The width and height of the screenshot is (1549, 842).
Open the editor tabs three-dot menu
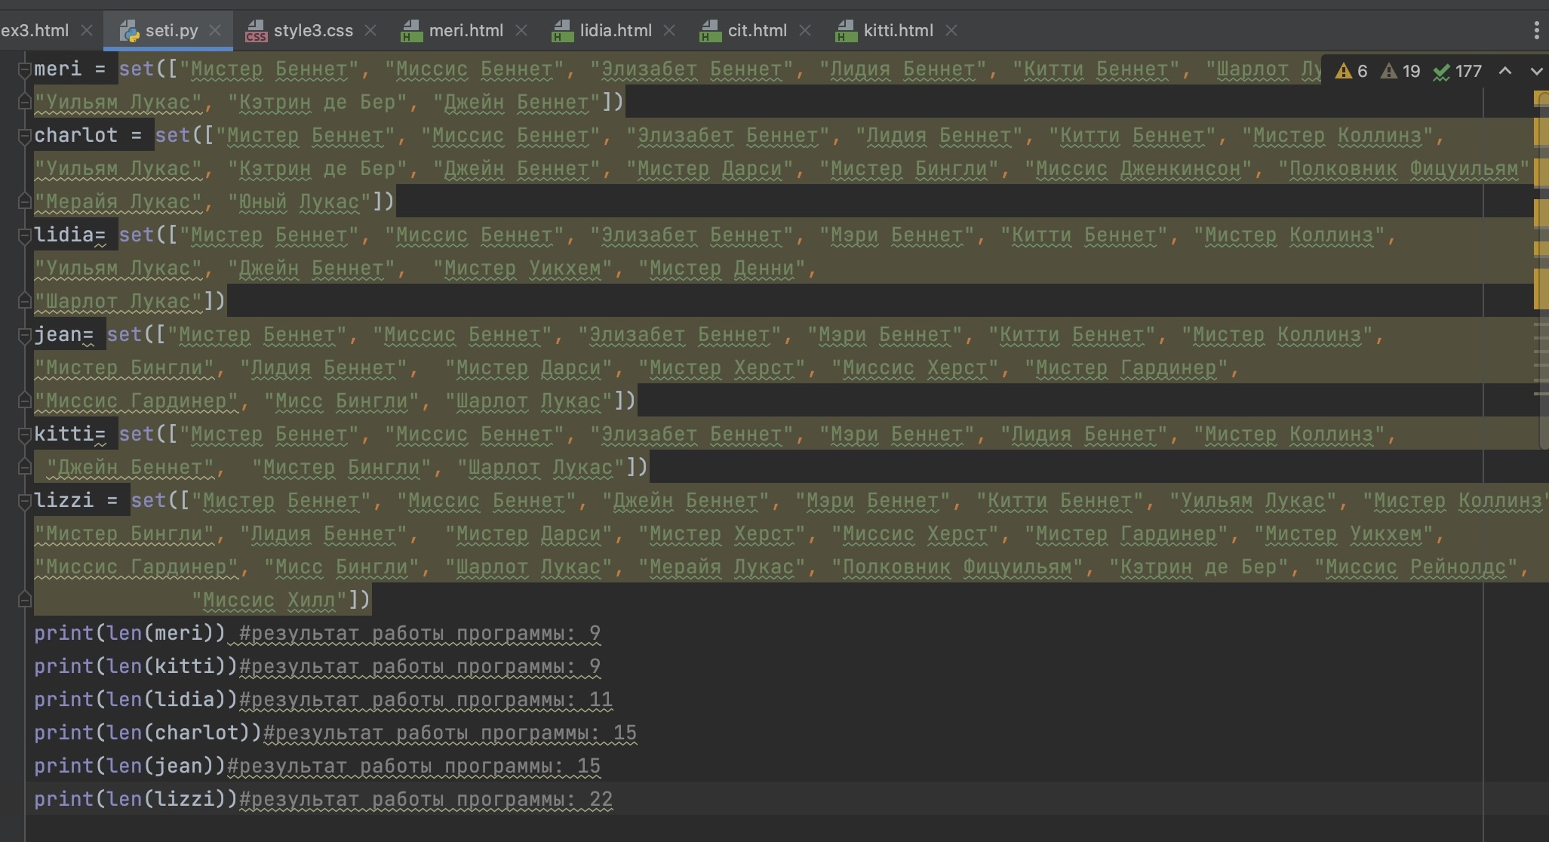[x=1536, y=30]
